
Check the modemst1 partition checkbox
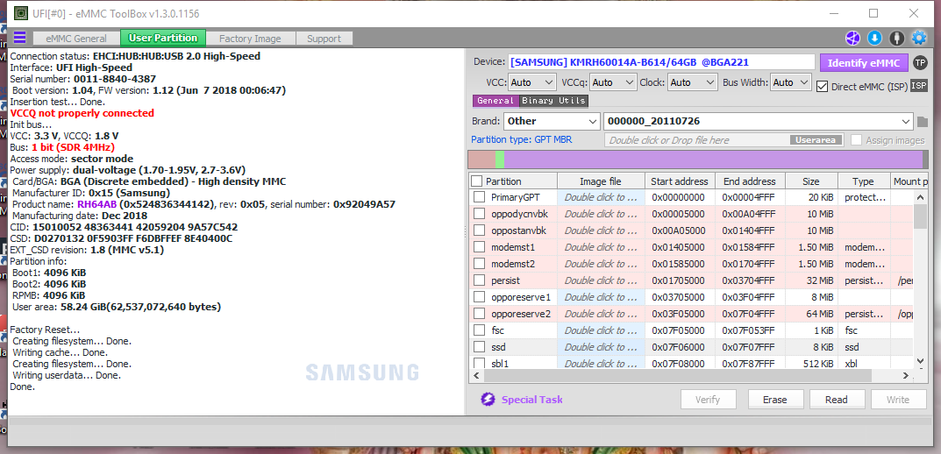coord(479,247)
